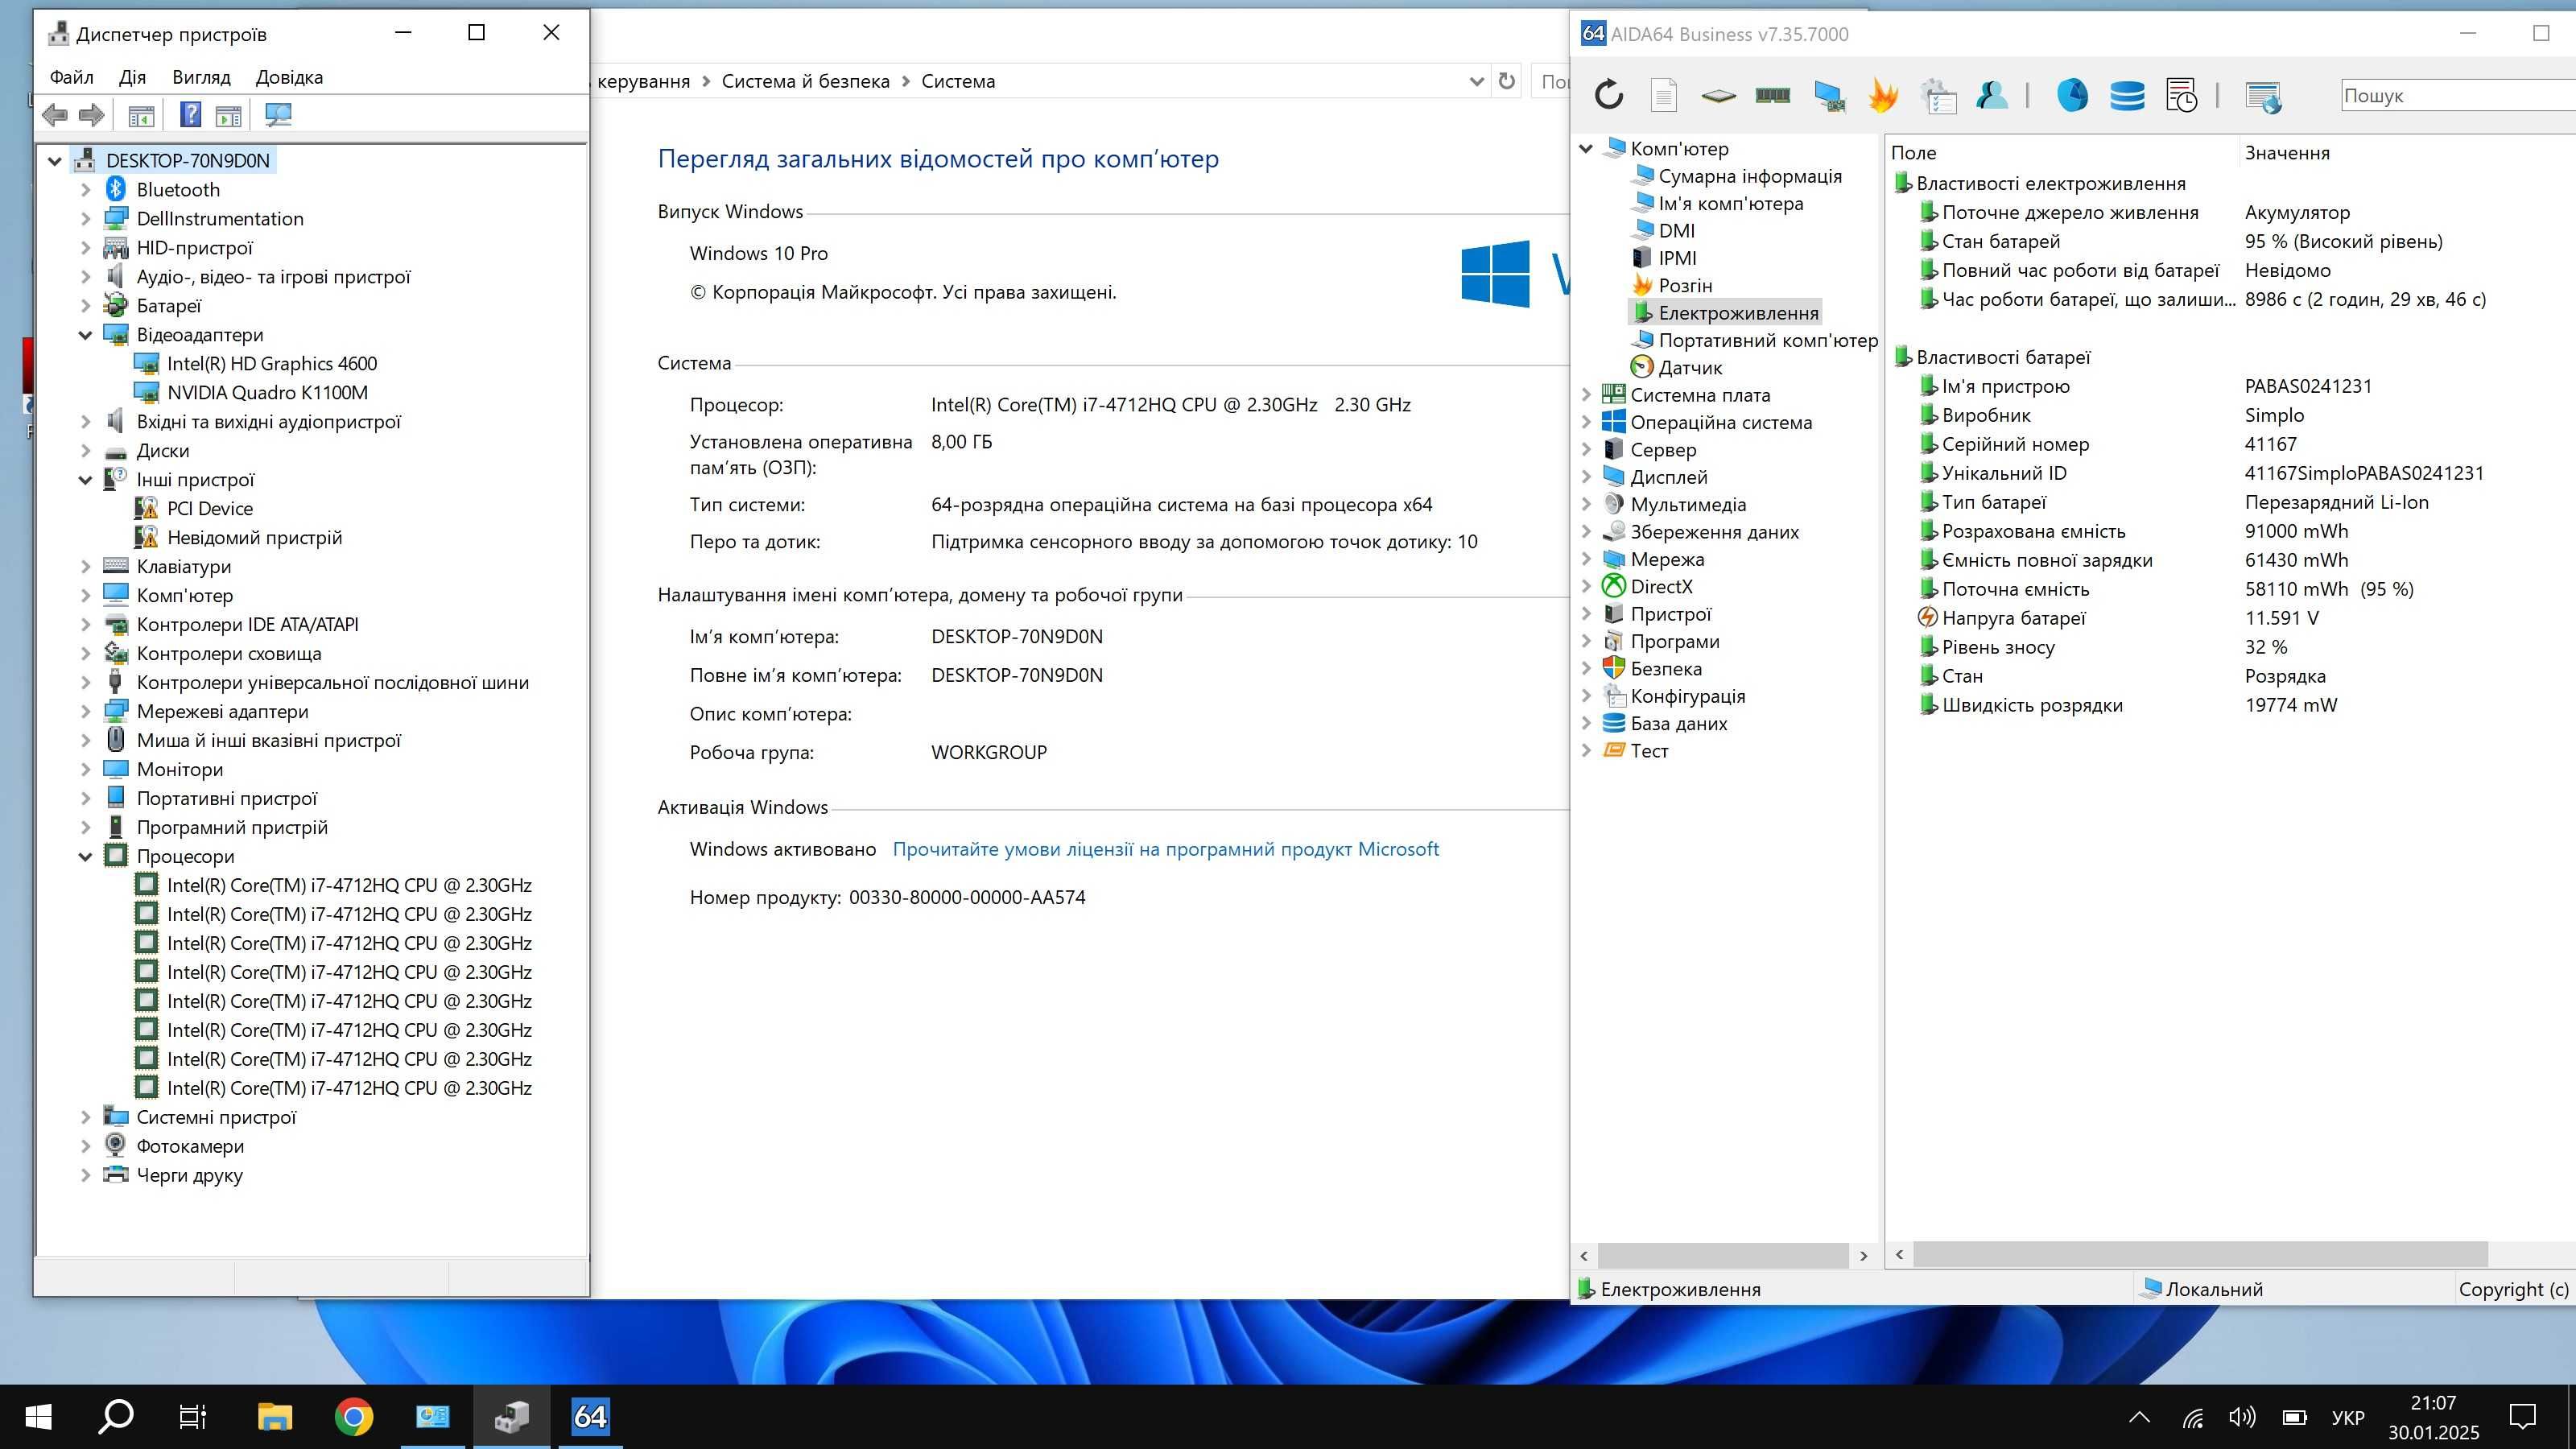Click the CPU chip icon in AIDA64 toolbar
The height and width of the screenshot is (1449, 2576).
(1718, 96)
